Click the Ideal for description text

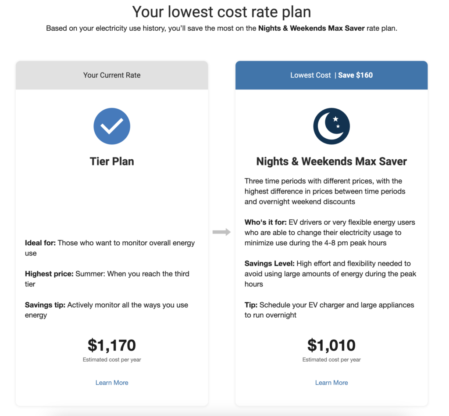(110, 248)
